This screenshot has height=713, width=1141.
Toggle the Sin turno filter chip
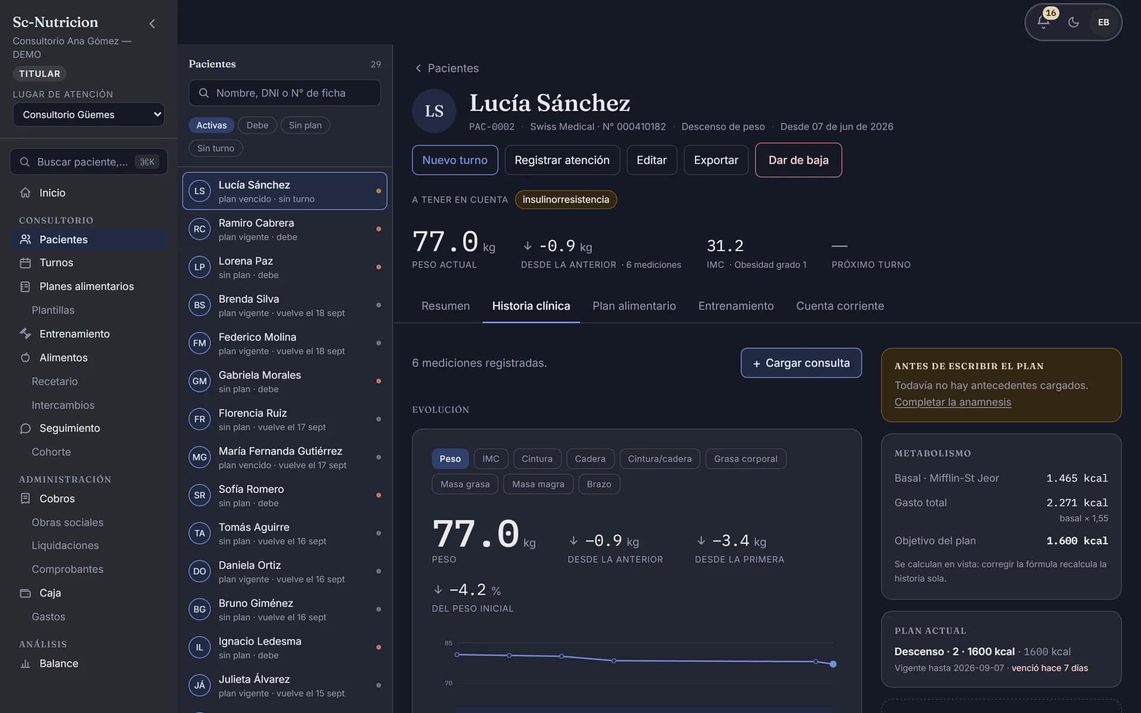[216, 148]
